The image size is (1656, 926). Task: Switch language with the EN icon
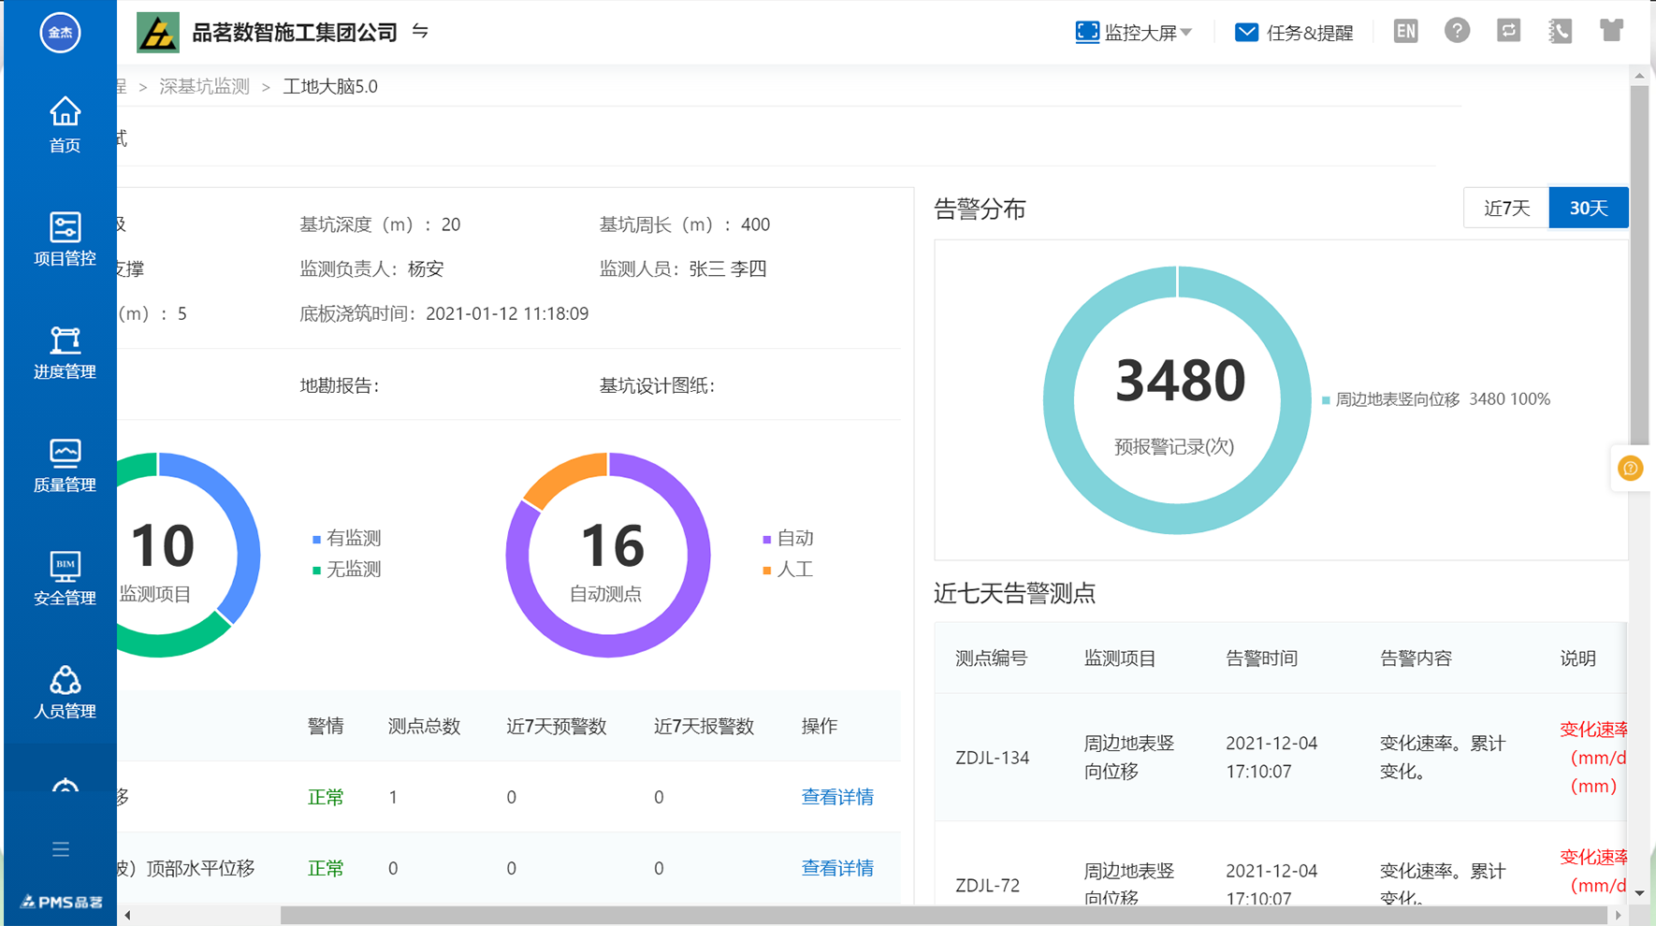(1405, 31)
